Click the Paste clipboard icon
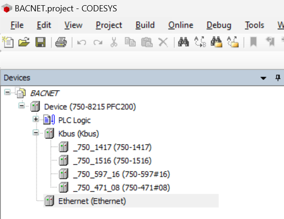This screenshot has width=284, height=219. tap(147, 42)
